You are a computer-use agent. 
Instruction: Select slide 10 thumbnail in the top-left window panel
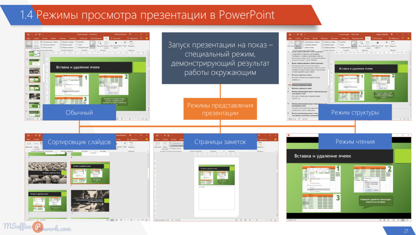point(35,96)
